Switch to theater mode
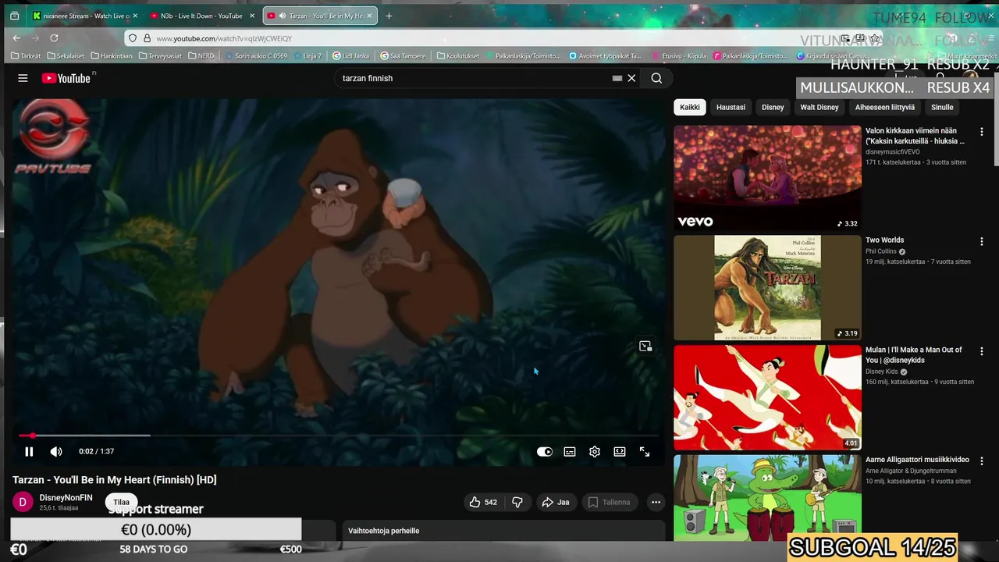This screenshot has width=999, height=562. coord(620,451)
